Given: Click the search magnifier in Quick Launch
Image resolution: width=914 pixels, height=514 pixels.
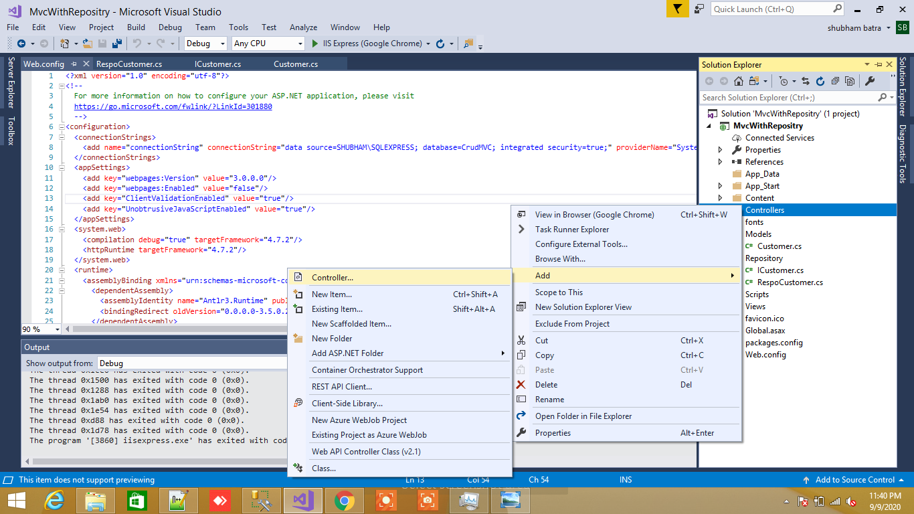Looking at the screenshot, I should coord(837,9).
